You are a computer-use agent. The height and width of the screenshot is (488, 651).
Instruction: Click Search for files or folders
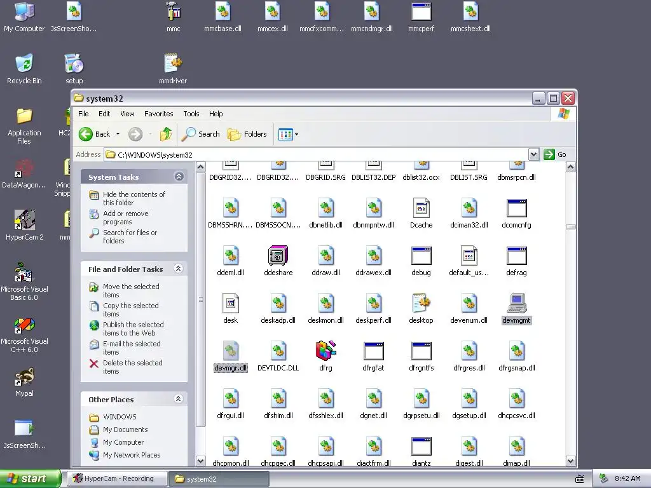pos(130,236)
